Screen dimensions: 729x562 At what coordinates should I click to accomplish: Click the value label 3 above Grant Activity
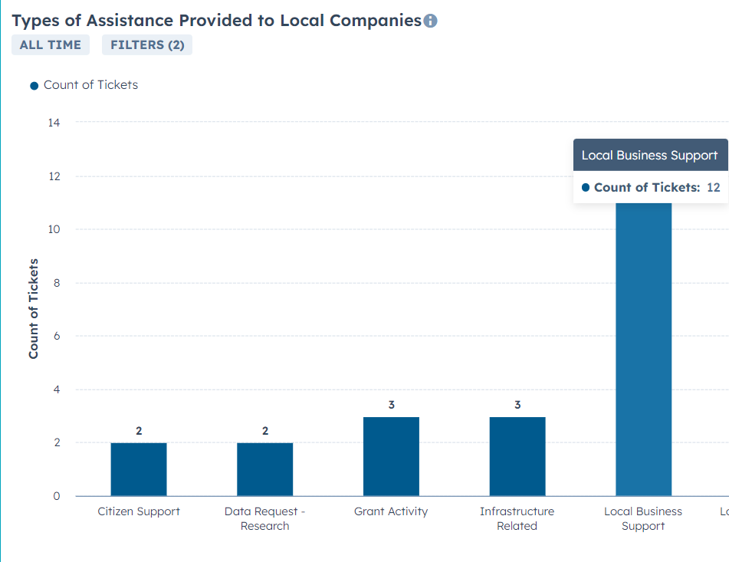pos(392,405)
